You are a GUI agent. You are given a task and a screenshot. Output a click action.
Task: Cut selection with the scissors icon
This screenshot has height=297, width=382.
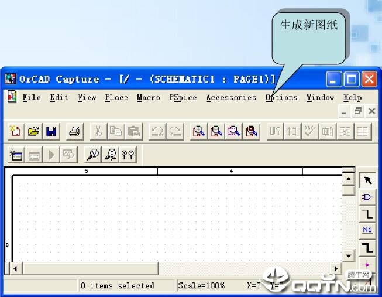98,132
